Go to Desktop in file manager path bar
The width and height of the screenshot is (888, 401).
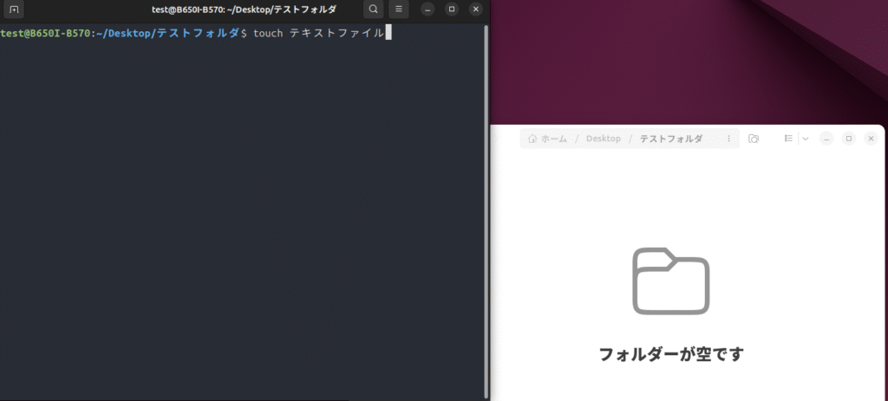(604, 139)
